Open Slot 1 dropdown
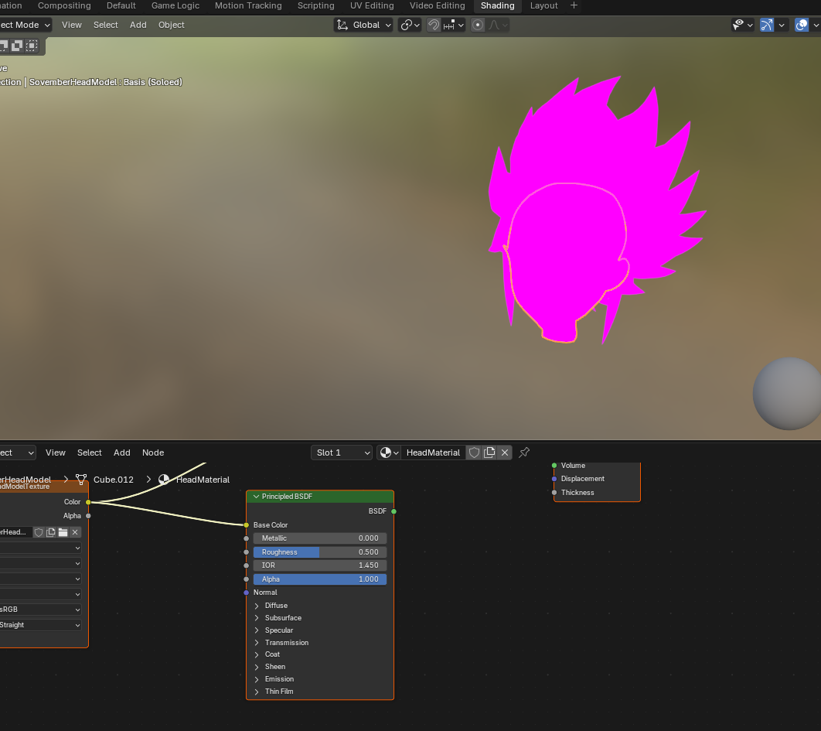The height and width of the screenshot is (731, 821). [342, 453]
